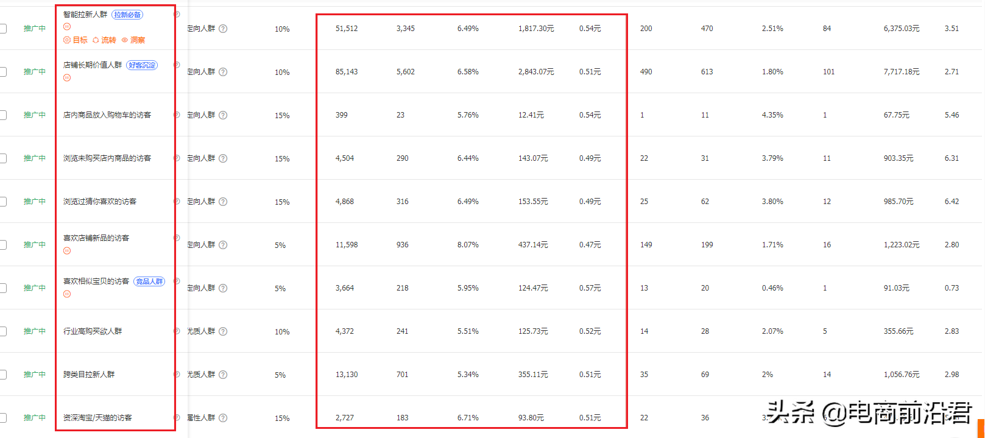Click help icon in 店内商品放入购物车的访客 row
This screenshot has width=985, height=438.
click(x=223, y=115)
